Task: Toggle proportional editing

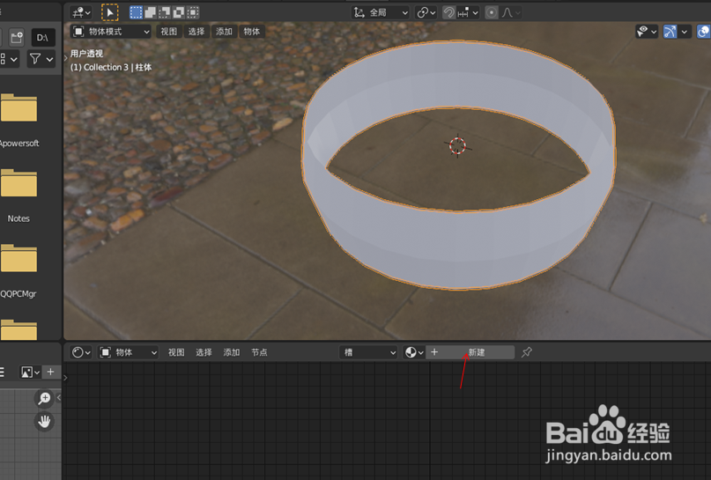Action: pos(491,12)
